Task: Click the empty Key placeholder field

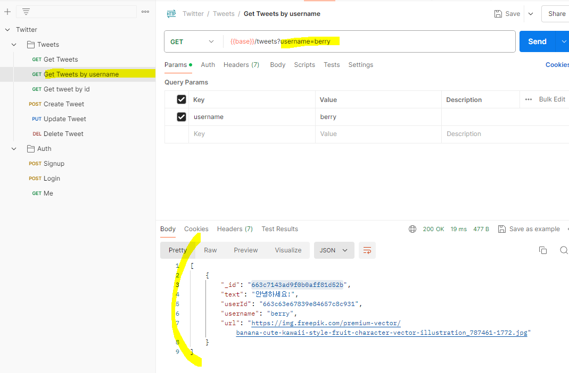Action: [x=251, y=134]
